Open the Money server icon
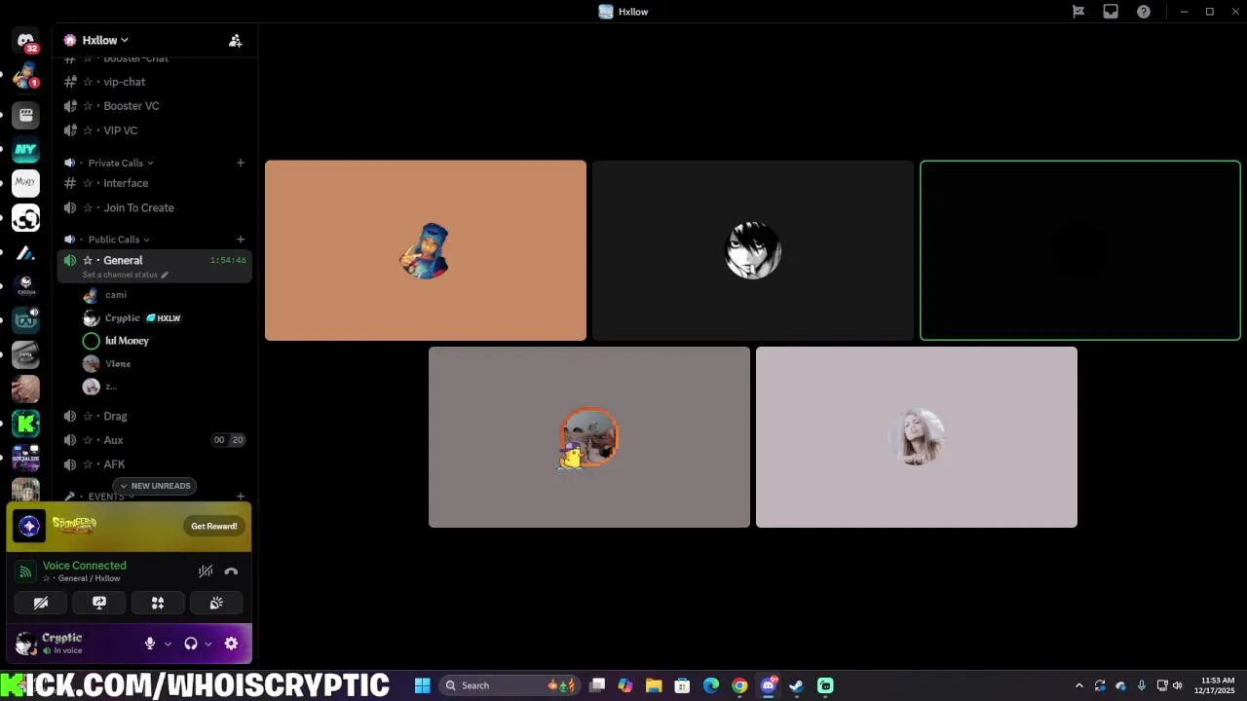 (x=25, y=183)
